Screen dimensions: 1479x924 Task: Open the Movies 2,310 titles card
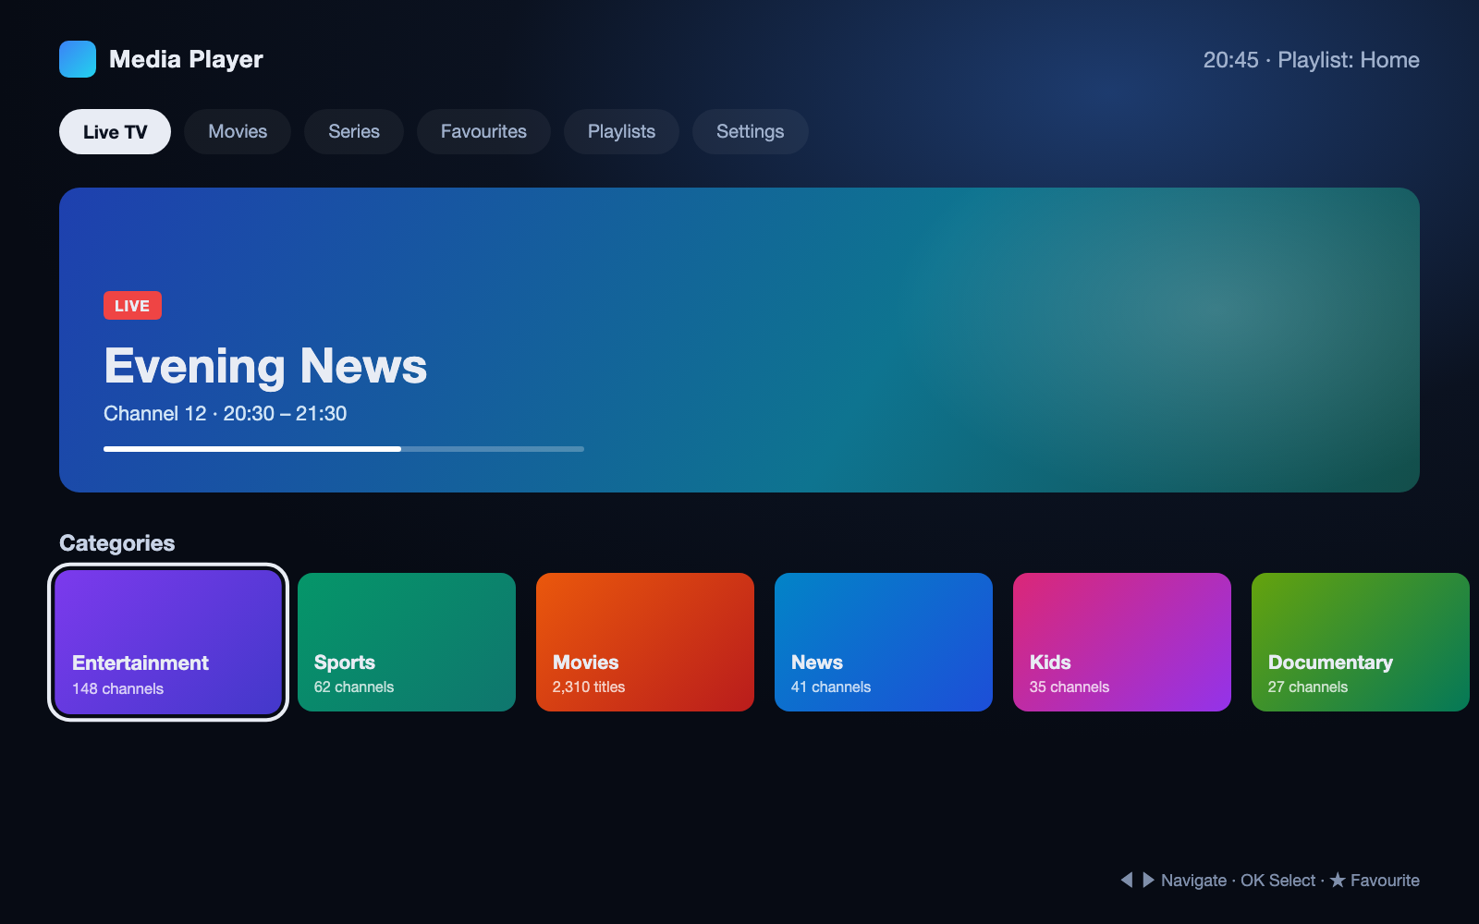tap(645, 642)
